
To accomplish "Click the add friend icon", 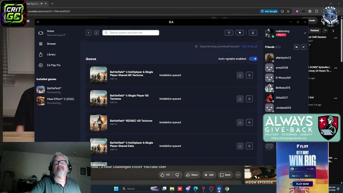I will 304,47.
